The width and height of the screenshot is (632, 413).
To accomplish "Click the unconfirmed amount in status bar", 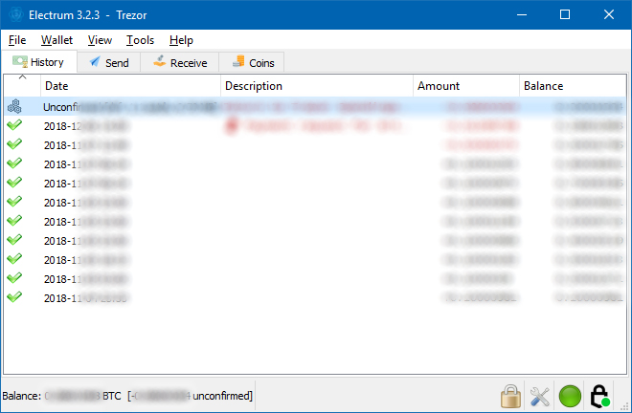I will pyautogui.click(x=190, y=396).
